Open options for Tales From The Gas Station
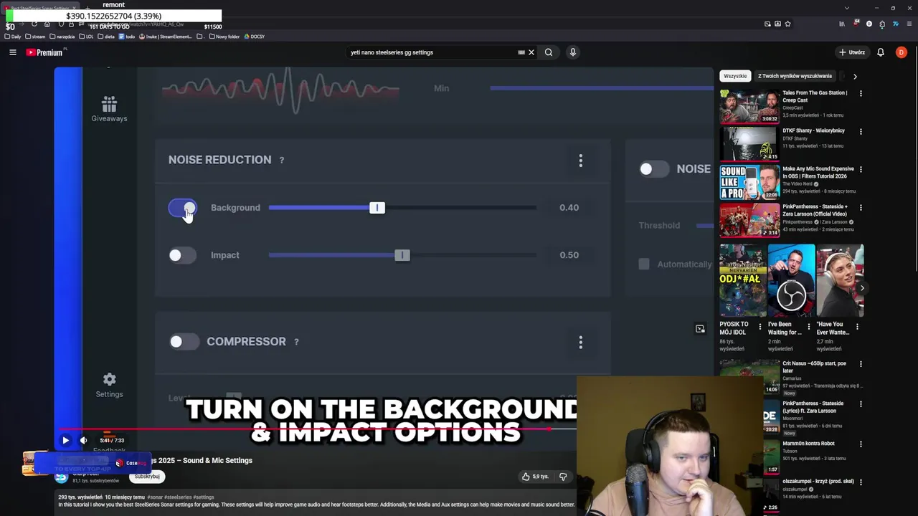 [x=861, y=93]
